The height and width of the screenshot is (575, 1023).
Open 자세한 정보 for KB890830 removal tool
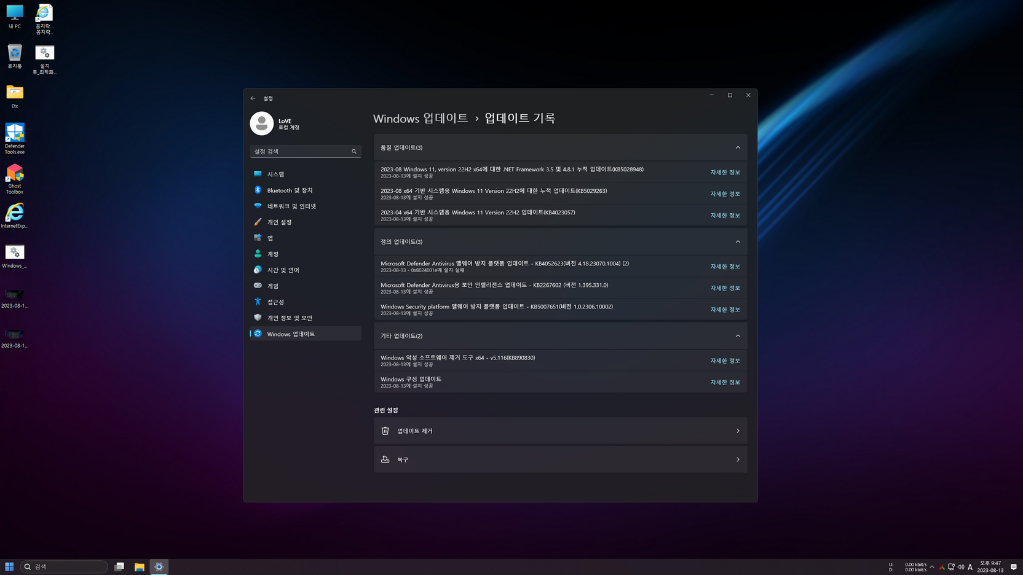tap(725, 360)
